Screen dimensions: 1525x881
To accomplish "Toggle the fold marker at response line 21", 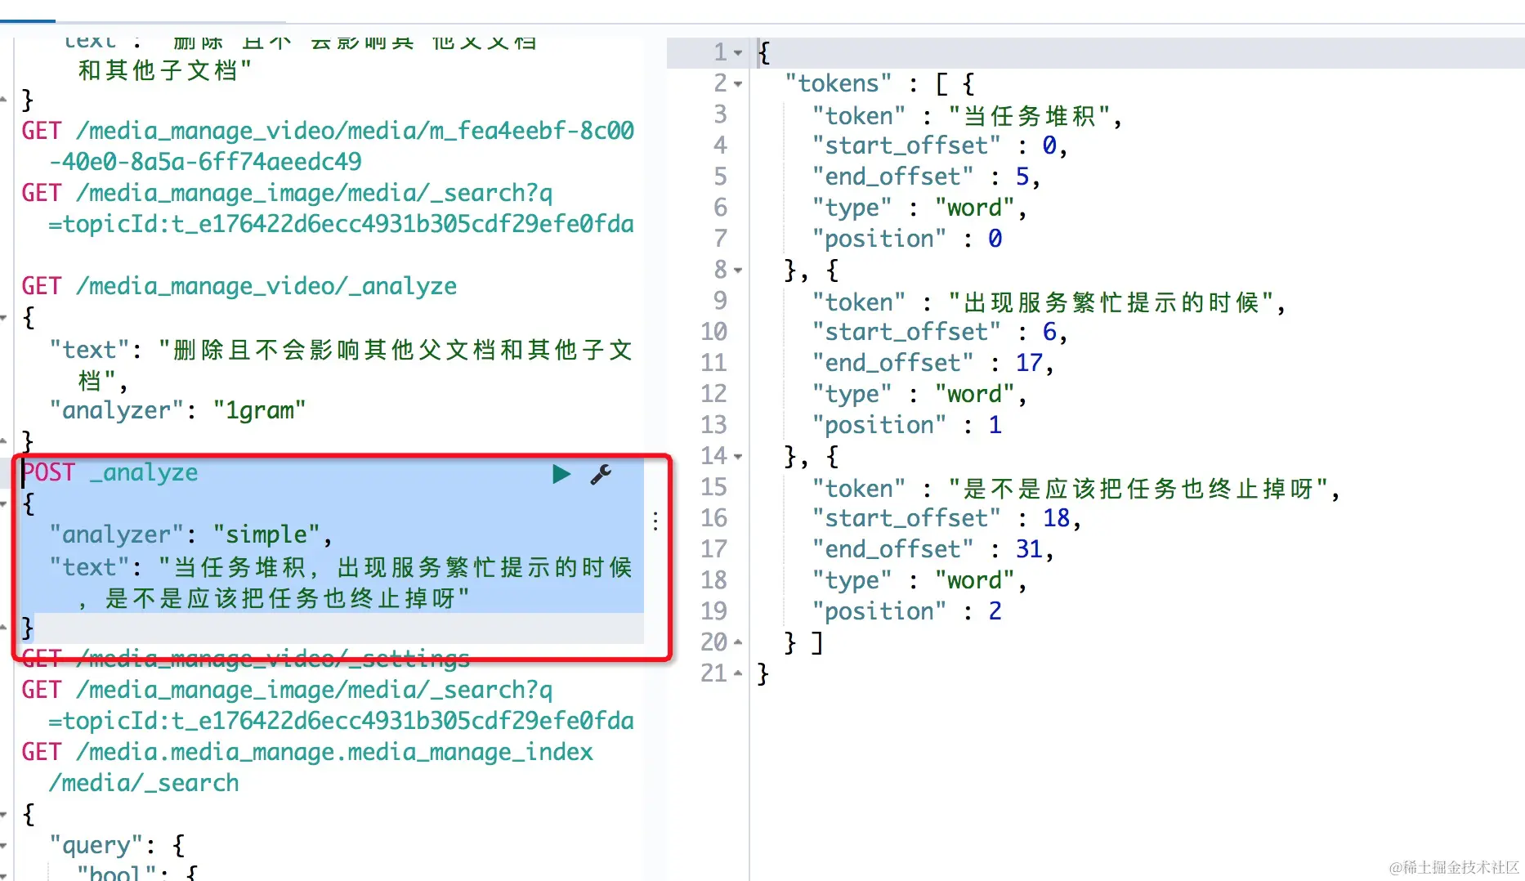I will coord(738,673).
